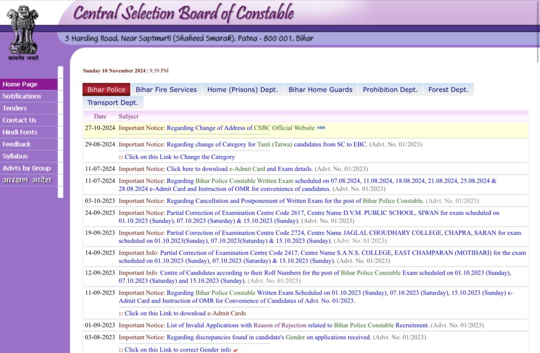Open Hindi Fonts in sidebar
540x353 pixels.
tap(29, 132)
